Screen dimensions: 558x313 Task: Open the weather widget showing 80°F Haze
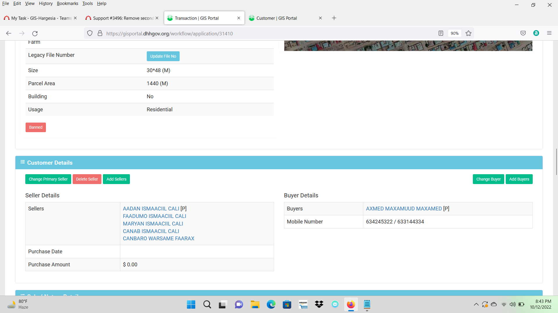pyautogui.click(x=18, y=304)
